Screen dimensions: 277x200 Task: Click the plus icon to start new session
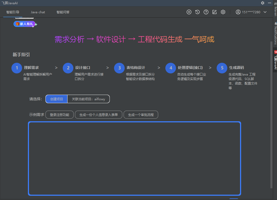pyautogui.click(x=189, y=12)
